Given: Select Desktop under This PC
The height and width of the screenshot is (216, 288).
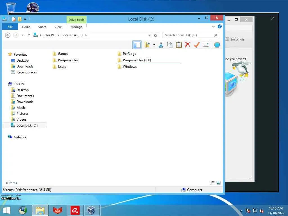Looking at the screenshot, I should point(20,90).
